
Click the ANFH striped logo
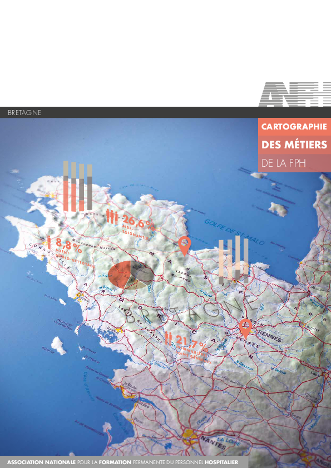tap(294, 94)
